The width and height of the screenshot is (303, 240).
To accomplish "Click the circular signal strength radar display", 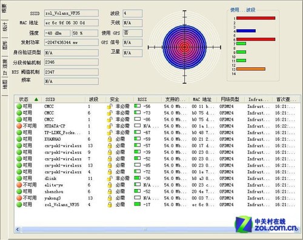I will 184,47.
